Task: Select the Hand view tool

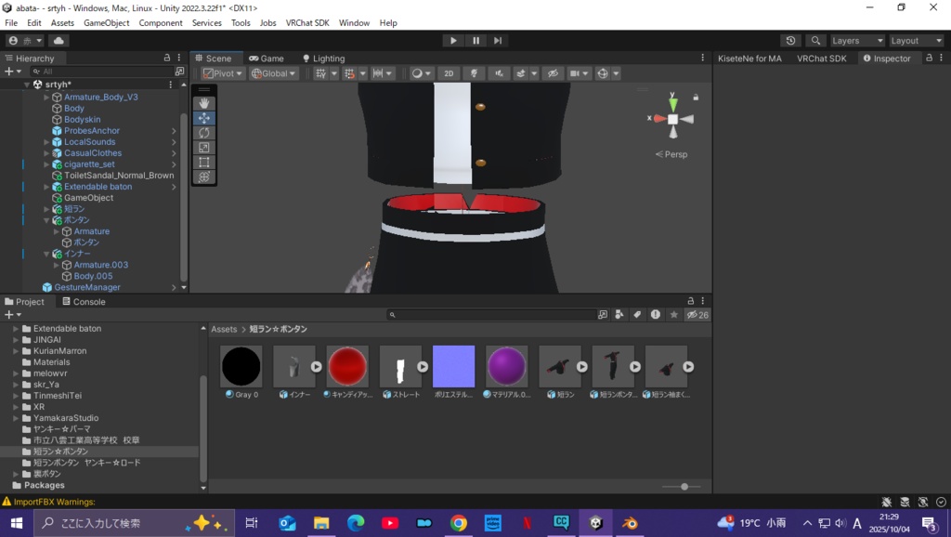Action: pos(203,103)
